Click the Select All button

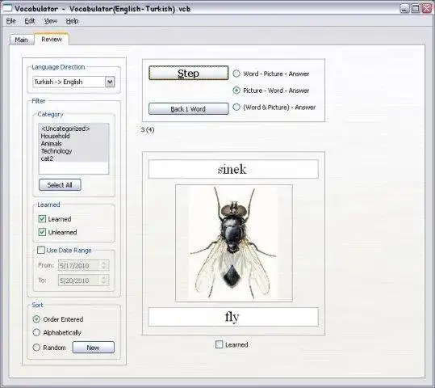[x=60, y=185]
